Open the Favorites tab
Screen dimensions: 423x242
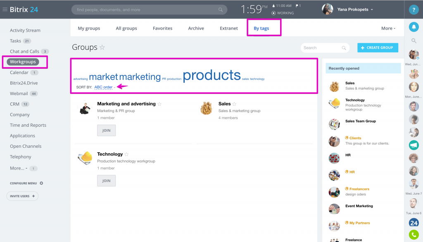click(162, 28)
